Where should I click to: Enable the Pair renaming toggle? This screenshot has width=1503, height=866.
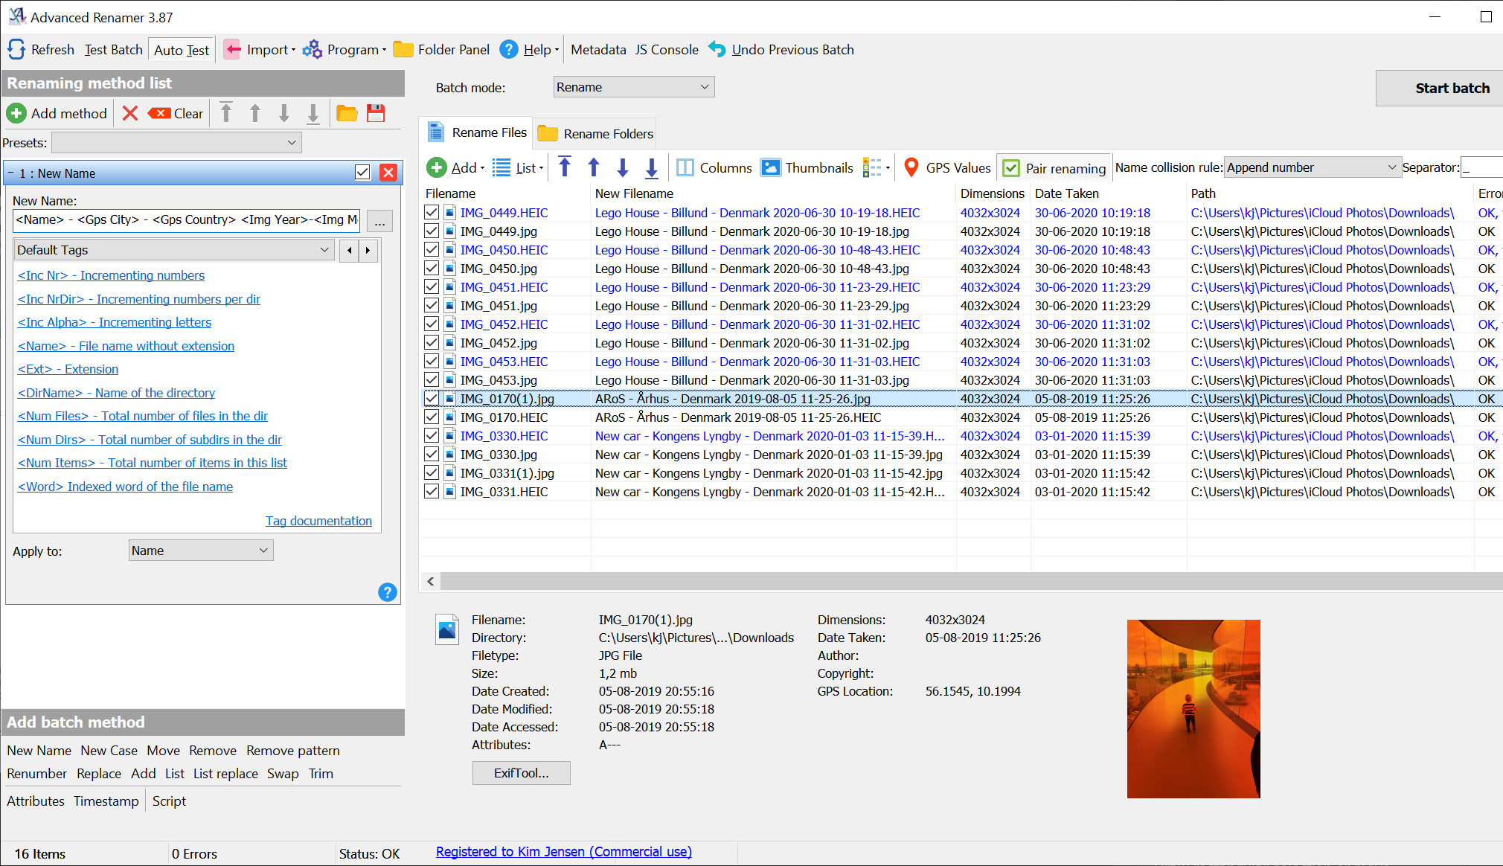coord(1012,167)
